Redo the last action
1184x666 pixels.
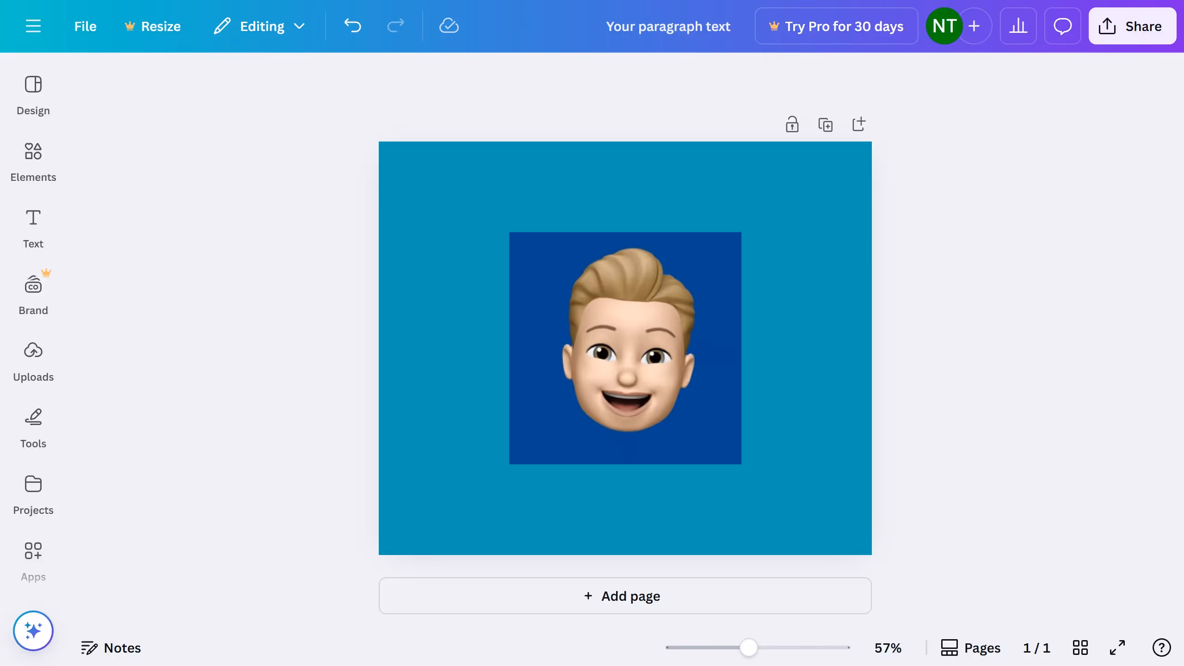coord(395,26)
